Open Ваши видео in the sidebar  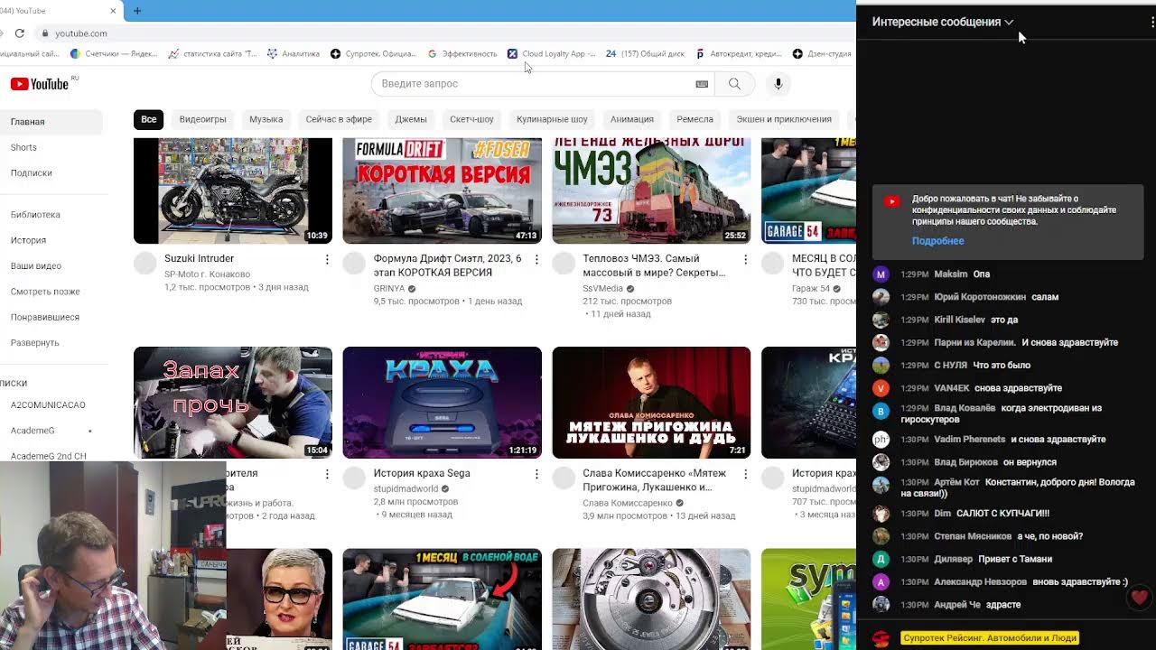click(x=36, y=266)
